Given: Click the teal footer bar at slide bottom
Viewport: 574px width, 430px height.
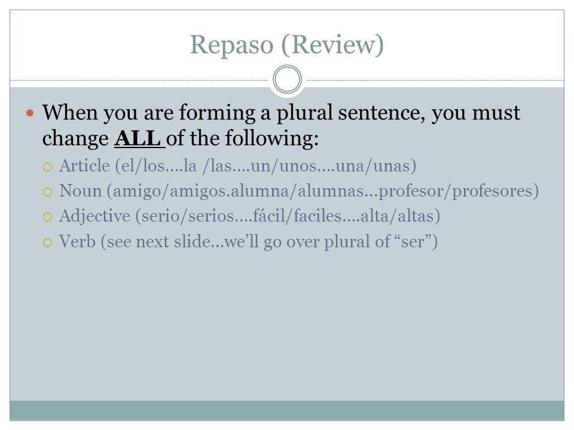Looking at the screenshot, I should (287, 410).
